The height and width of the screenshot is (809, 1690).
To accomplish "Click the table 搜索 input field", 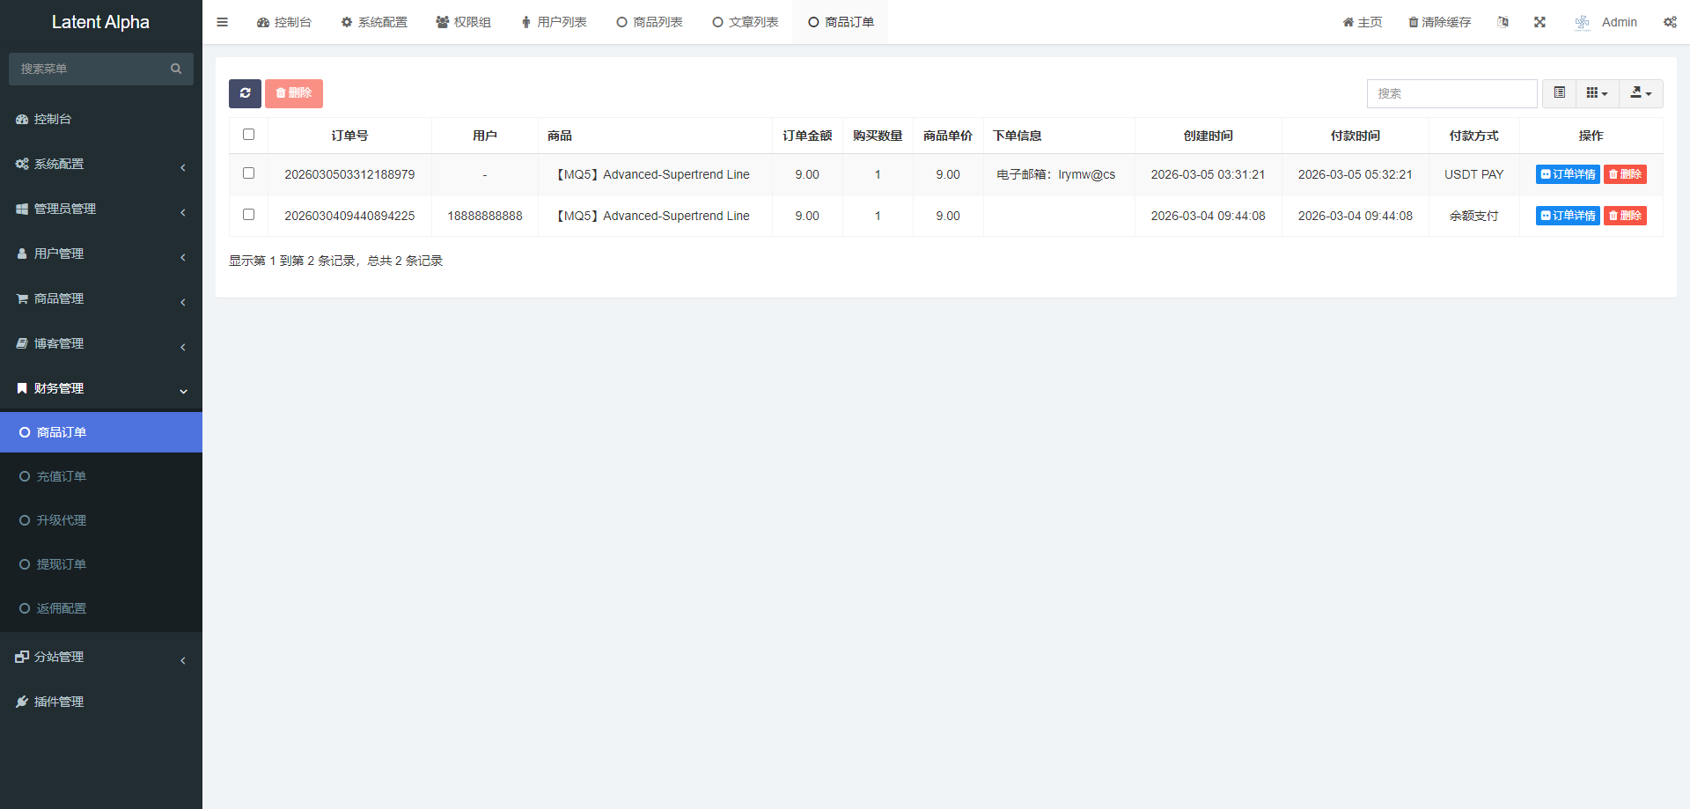I will [x=1451, y=93].
